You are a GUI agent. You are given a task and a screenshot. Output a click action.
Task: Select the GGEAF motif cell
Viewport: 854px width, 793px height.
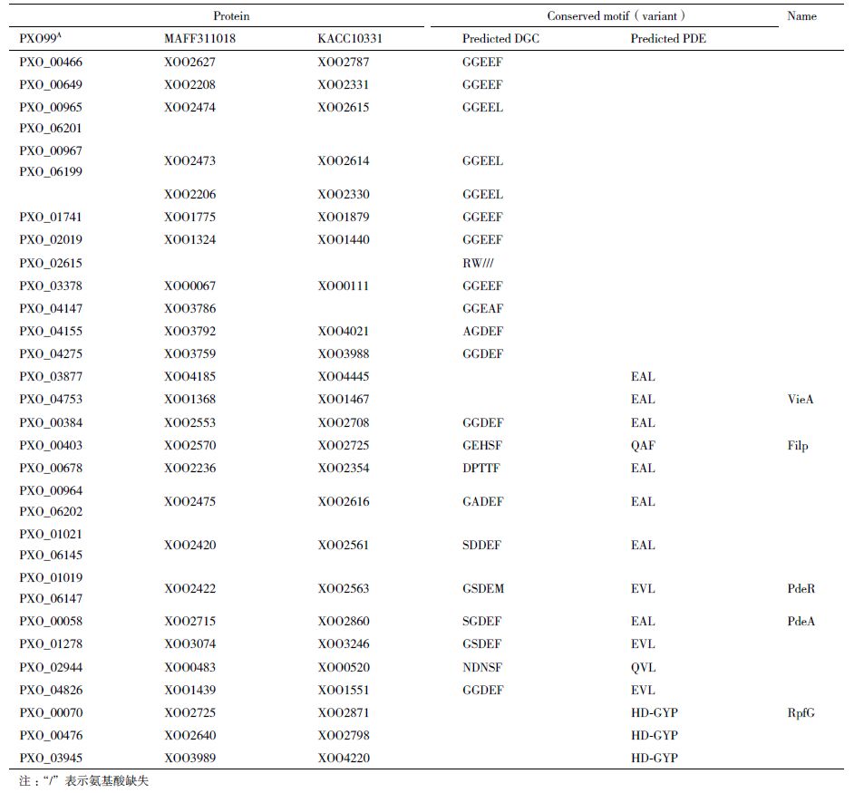[x=482, y=308]
